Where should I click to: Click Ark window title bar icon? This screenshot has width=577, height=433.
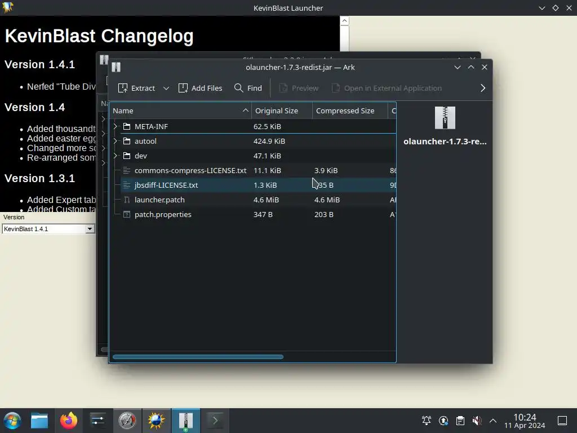coord(116,67)
